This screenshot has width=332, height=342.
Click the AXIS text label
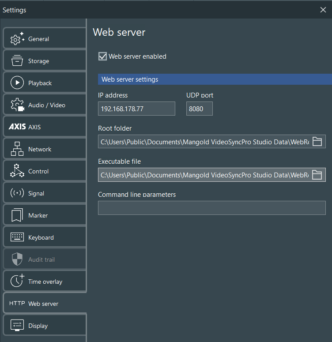pyautogui.click(x=34, y=127)
